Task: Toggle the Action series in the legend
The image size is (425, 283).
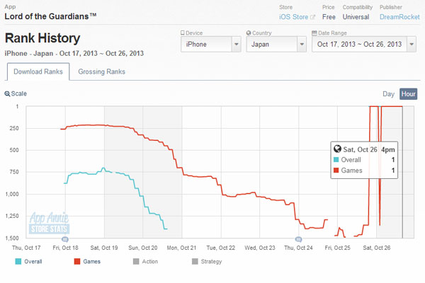Action: [145, 261]
